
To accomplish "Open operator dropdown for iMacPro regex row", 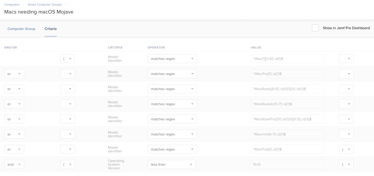I will (172, 74).
